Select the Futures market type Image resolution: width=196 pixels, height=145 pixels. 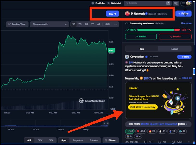[x=93, y=140]
